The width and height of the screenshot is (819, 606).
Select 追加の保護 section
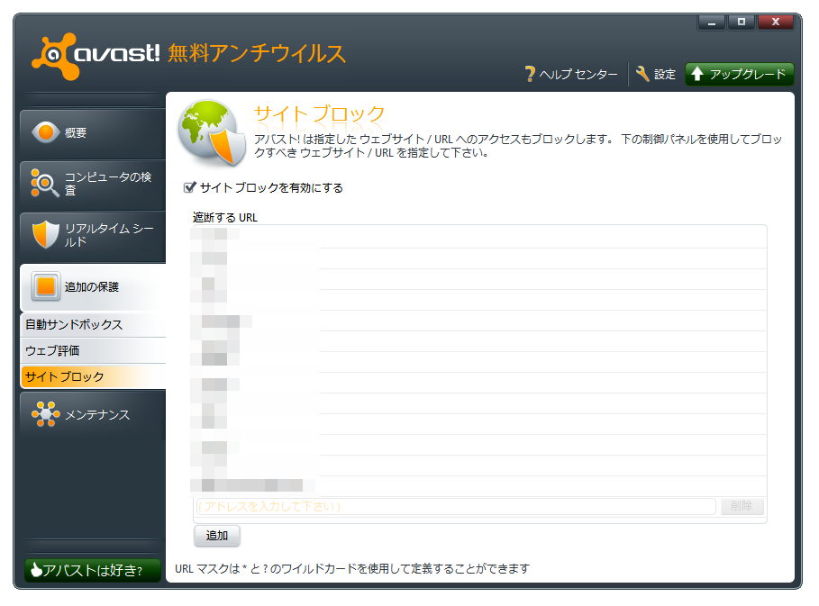(x=93, y=286)
